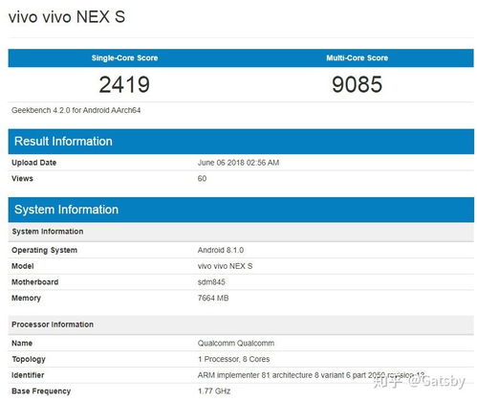The image size is (477, 402).
Task: Select the 'Topology' label
Action: (x=29, y=360)
